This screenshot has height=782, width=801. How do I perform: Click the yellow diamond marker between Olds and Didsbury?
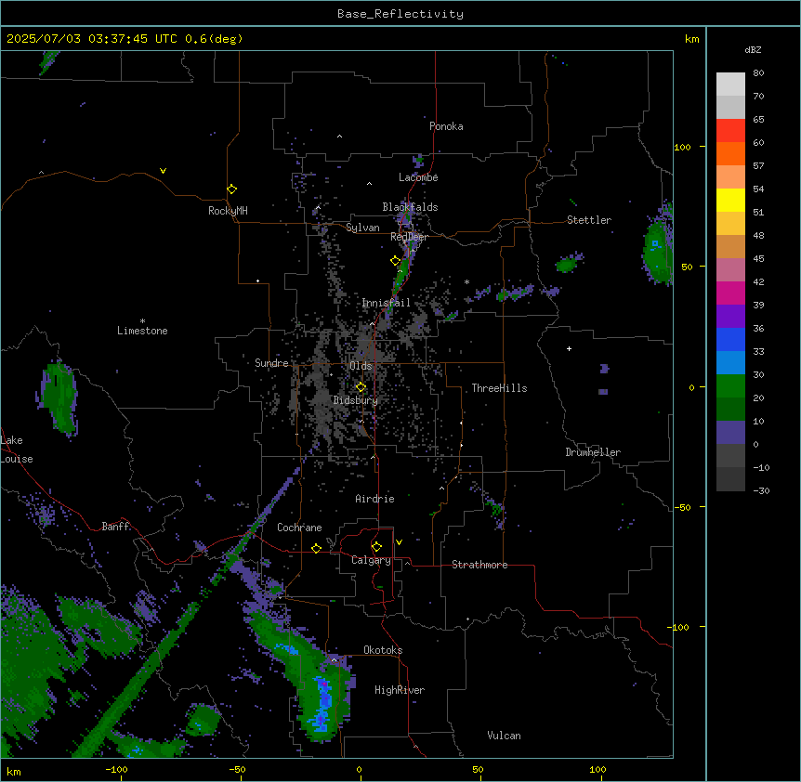coord(361,387)
